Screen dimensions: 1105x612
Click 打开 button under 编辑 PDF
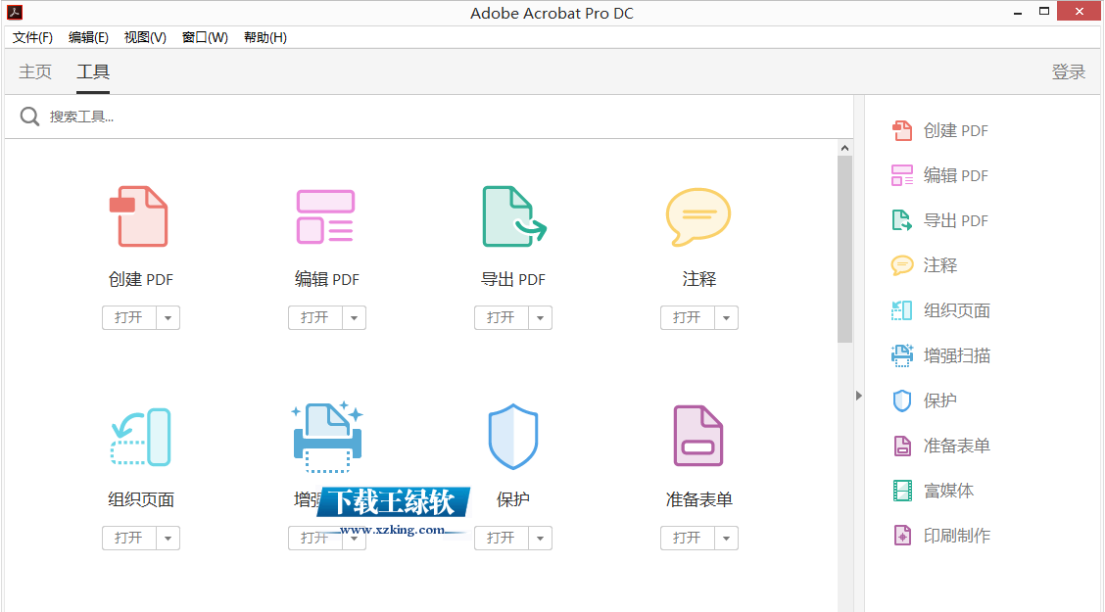click(x=315, y=317)
